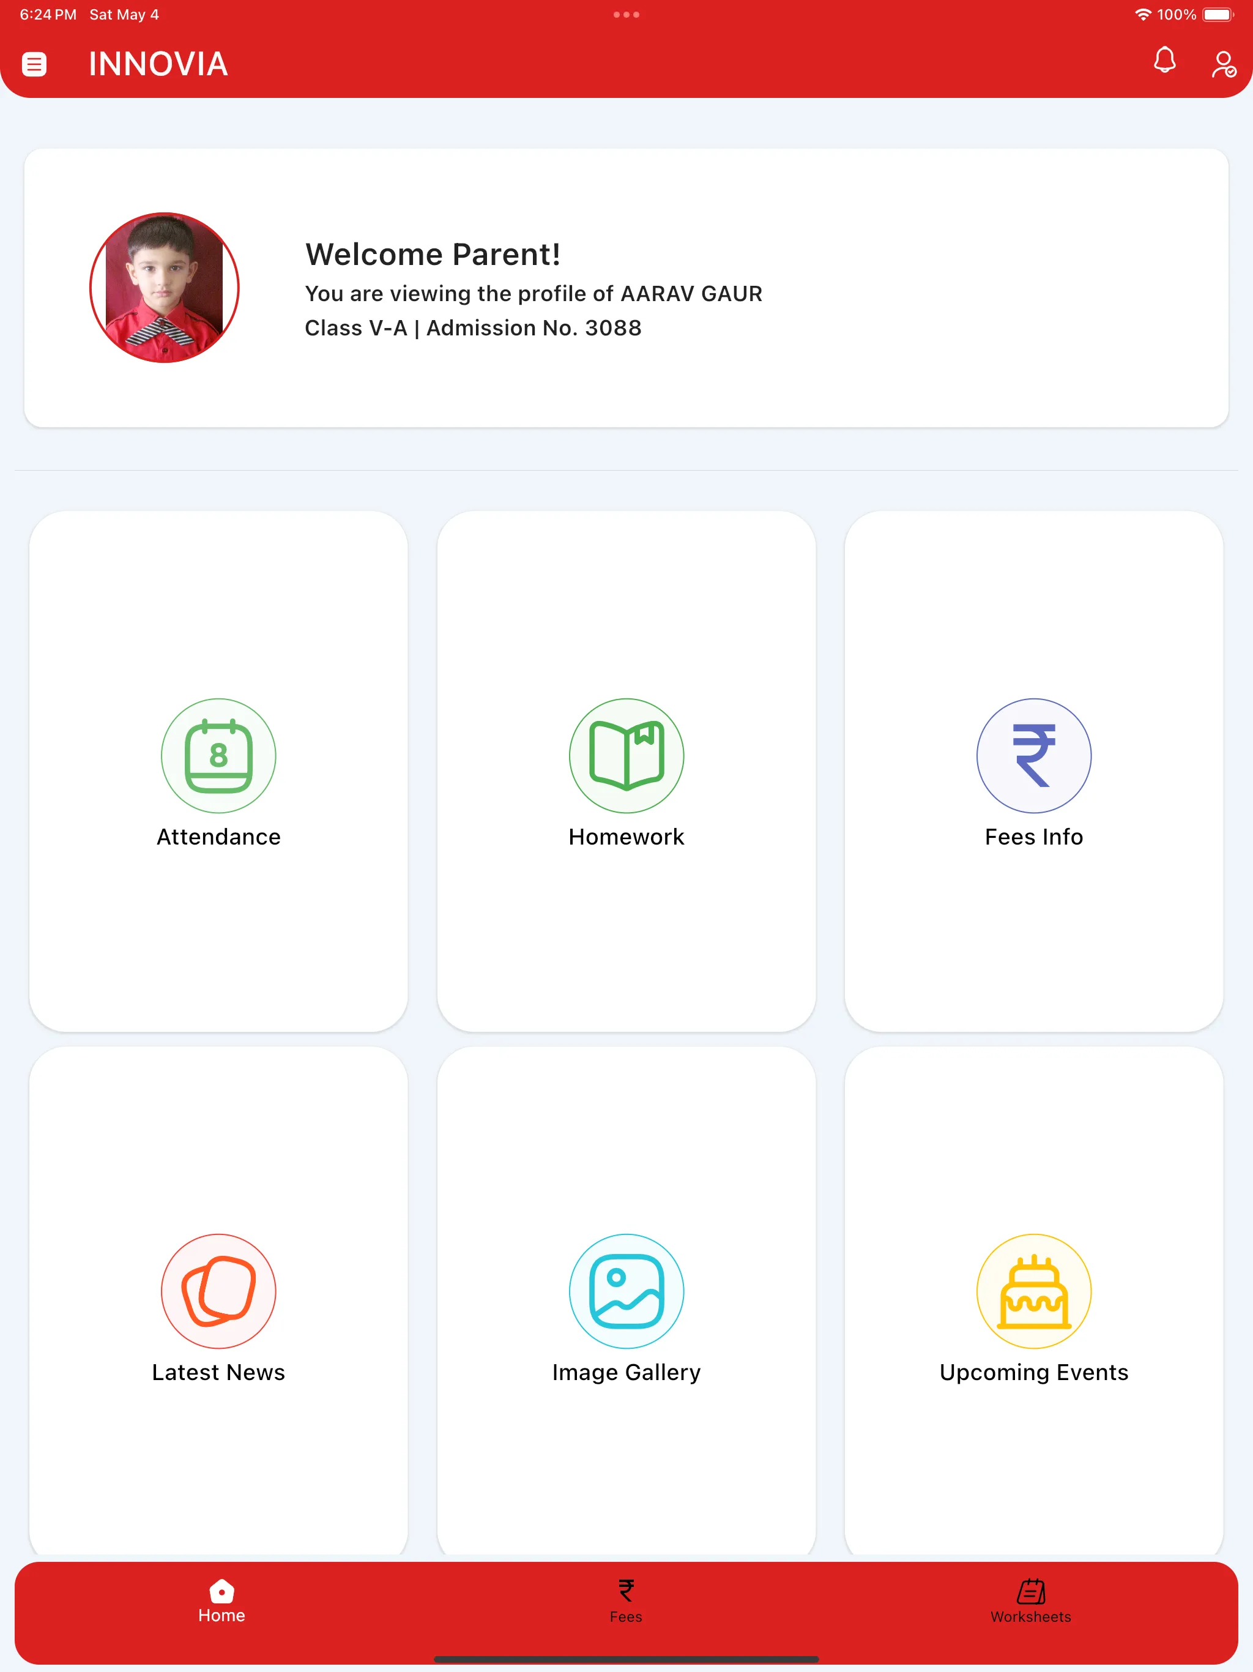This screenshot has height=1672, width=1253.
Task: Click the Attendance label
Action: [218, 837]
